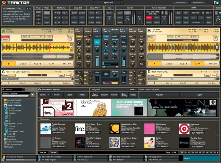
Task: Toggle Filter T2 effect On for Deck A
Action: [79, 36]
